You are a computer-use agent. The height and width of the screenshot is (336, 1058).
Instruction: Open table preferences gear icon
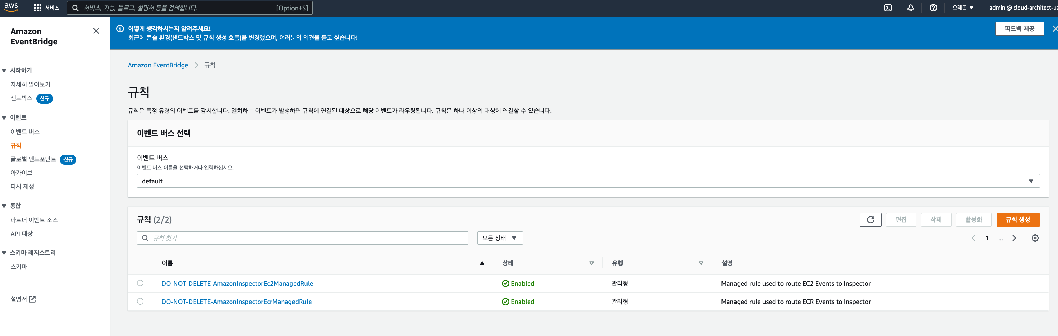point(1035,238)
